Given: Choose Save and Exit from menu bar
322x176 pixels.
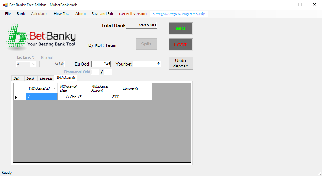Looking at the screenshot, I should point(103,14).
